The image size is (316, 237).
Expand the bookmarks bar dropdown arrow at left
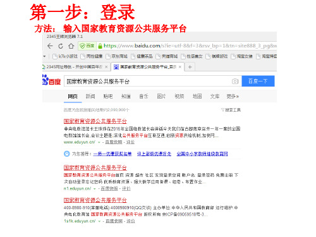[44, 56]
